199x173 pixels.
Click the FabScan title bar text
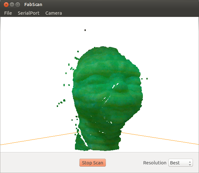[x=33, y=5]
